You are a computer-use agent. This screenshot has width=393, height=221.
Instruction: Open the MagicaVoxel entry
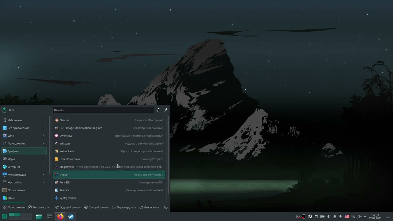pos(109,167)
